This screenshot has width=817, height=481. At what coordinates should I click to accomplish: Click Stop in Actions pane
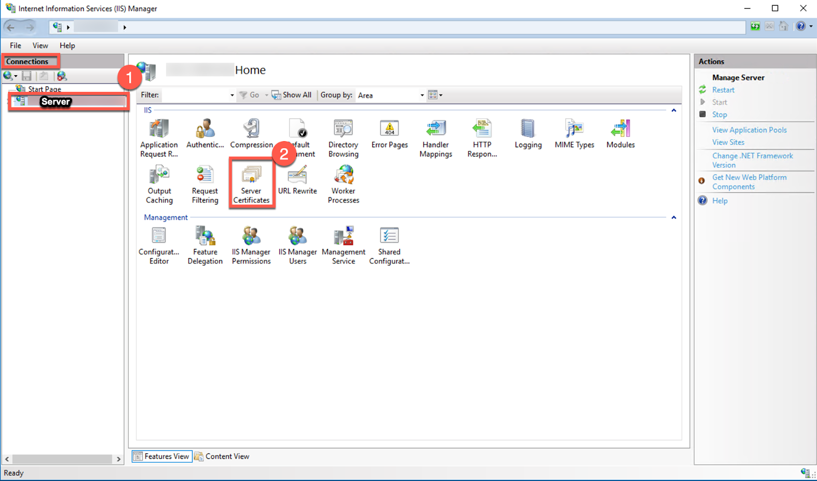719,114
